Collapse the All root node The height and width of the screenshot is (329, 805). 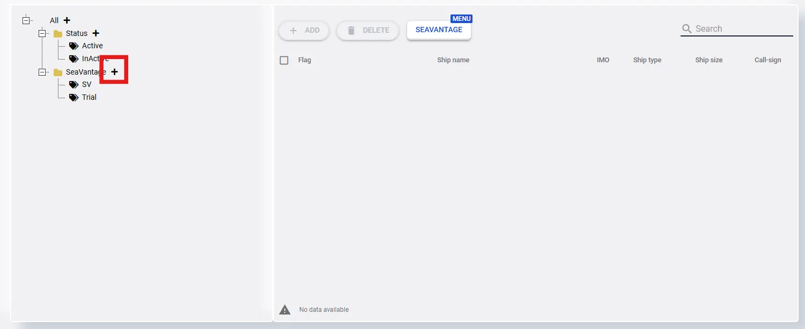click(26, 20)
